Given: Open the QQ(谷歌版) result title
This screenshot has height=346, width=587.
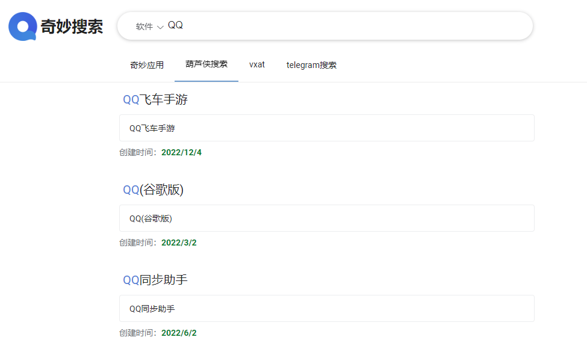Looking at the screenshot, I should (x=153, y=190).
